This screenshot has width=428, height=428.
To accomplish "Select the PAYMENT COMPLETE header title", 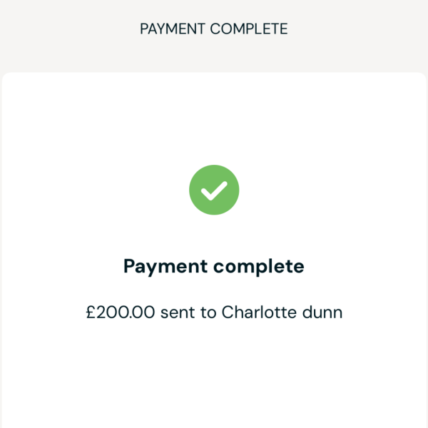I will 214,29.
